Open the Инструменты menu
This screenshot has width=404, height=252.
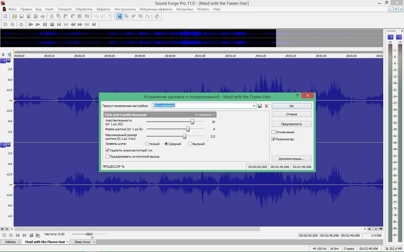pyautogui.click(x=125, y=9)
